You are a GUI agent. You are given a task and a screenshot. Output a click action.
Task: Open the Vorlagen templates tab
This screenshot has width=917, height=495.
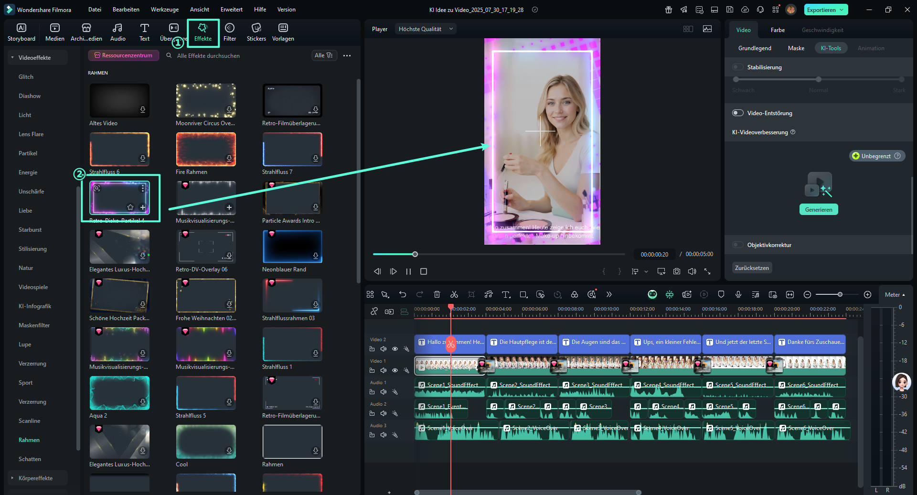click(283, 32)
